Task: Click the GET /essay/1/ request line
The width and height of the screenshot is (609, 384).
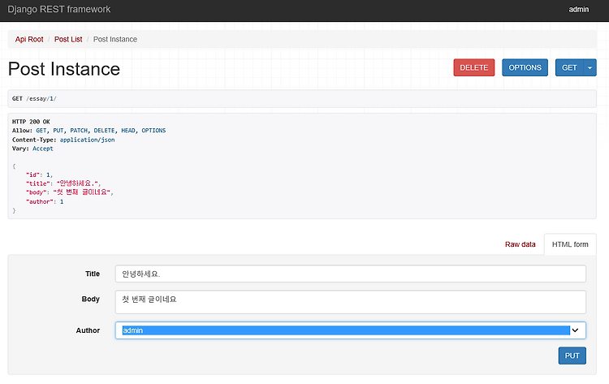Action: coord(34,98)
